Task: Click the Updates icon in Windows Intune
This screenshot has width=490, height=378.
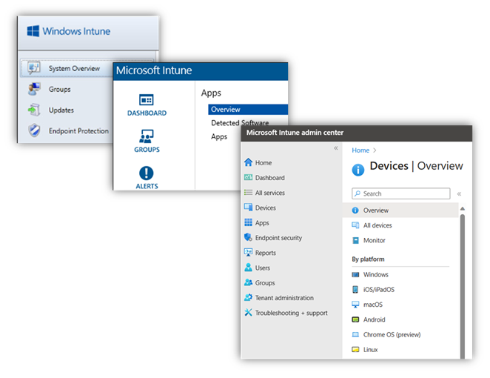Action: [34, 110]
